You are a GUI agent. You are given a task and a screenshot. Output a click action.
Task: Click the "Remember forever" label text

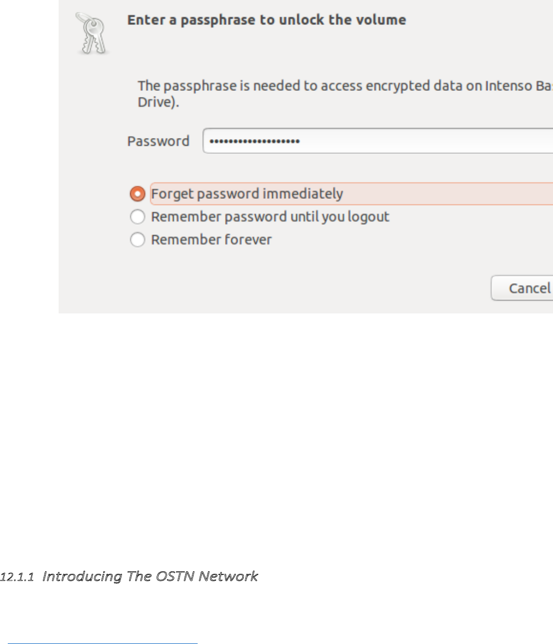(211, 240)
